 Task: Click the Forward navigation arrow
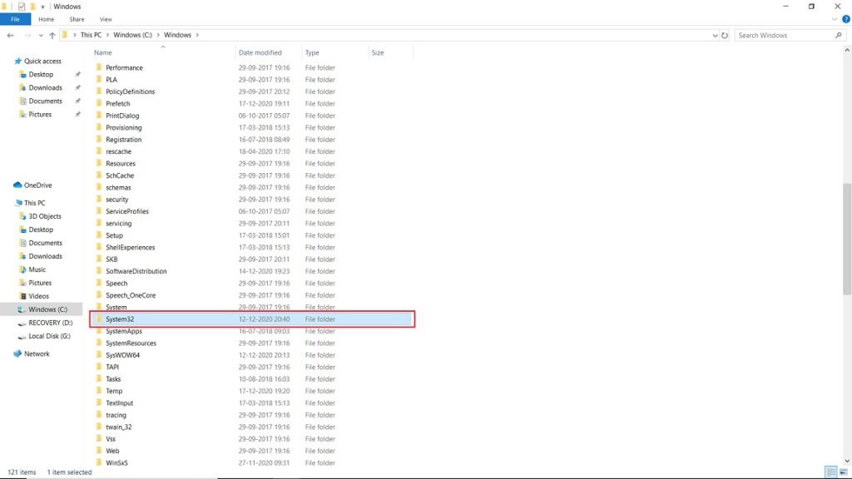pos(27,35)
